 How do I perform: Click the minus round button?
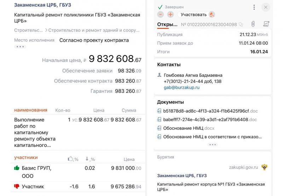[x=161, y=15]
